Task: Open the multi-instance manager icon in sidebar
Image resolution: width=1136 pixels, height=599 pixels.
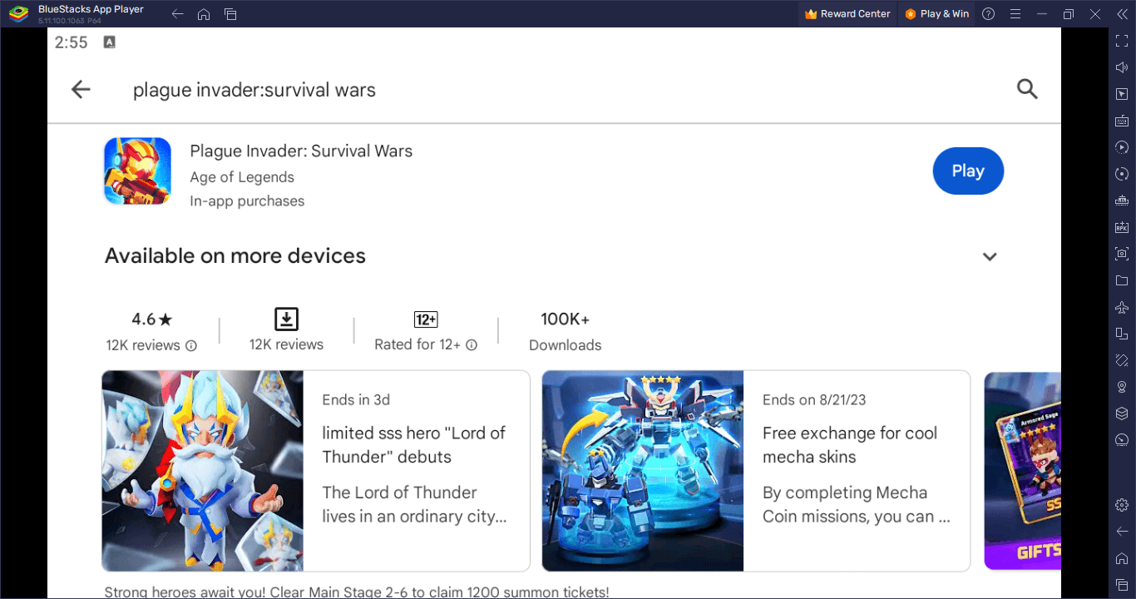Action: click(1122, 200)
